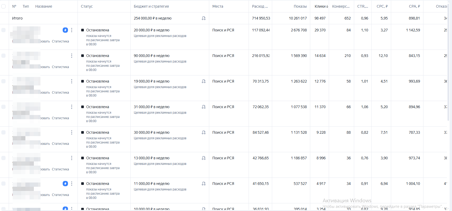Open Статистика for the 31 000 ₽ campaign
Viewport: 452px width, 211px height.
60,118
